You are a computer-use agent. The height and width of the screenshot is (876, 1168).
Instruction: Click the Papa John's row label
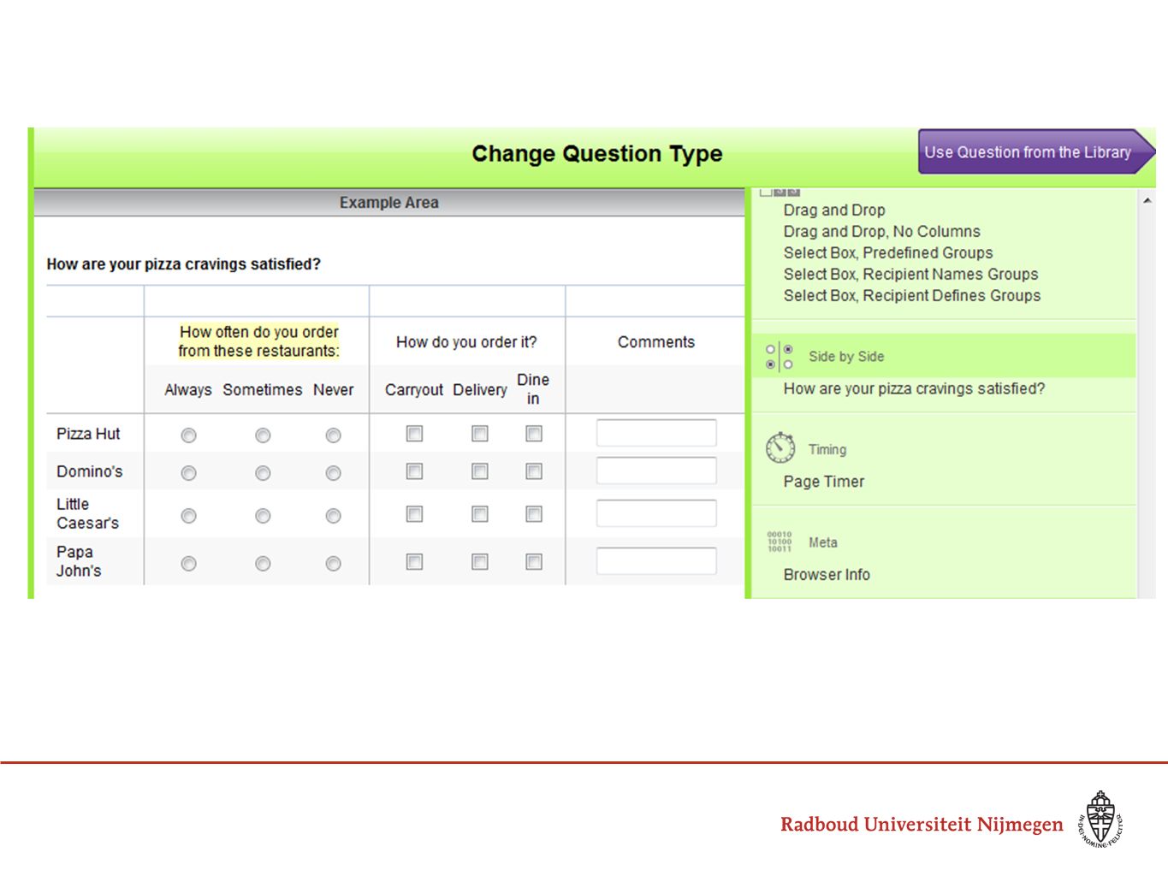point(79,561)
